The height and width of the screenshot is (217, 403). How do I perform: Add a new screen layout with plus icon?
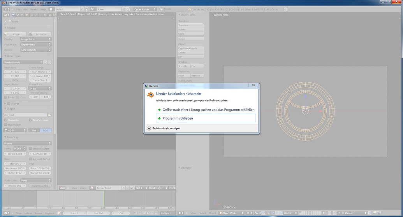pos(83,9)
